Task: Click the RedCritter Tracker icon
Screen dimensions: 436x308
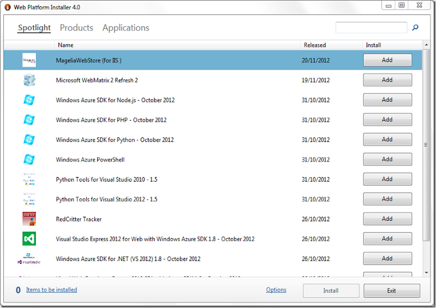Action: coord(29,219)
